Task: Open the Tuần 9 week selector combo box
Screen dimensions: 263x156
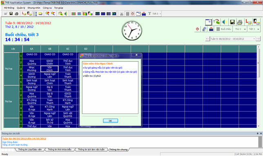Action: click(x=233, y=39)
